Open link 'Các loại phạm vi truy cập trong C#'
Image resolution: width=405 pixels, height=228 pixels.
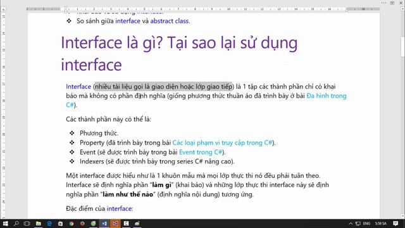coord(222,142)
